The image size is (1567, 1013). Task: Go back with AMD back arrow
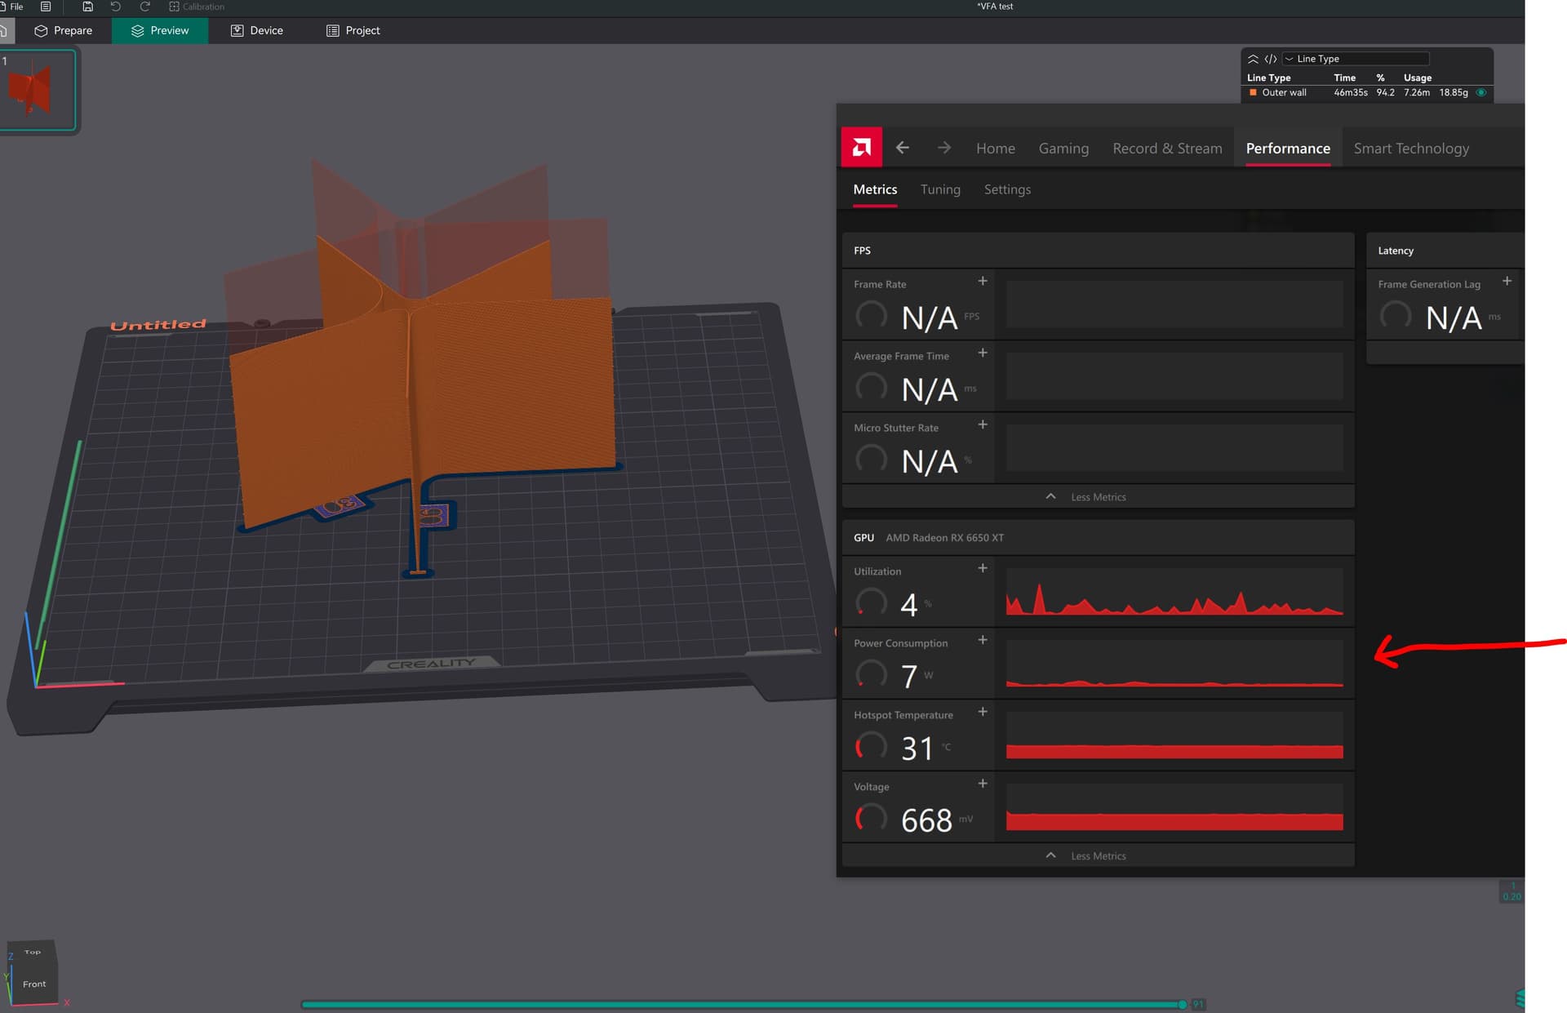click(x=902, y=148)
